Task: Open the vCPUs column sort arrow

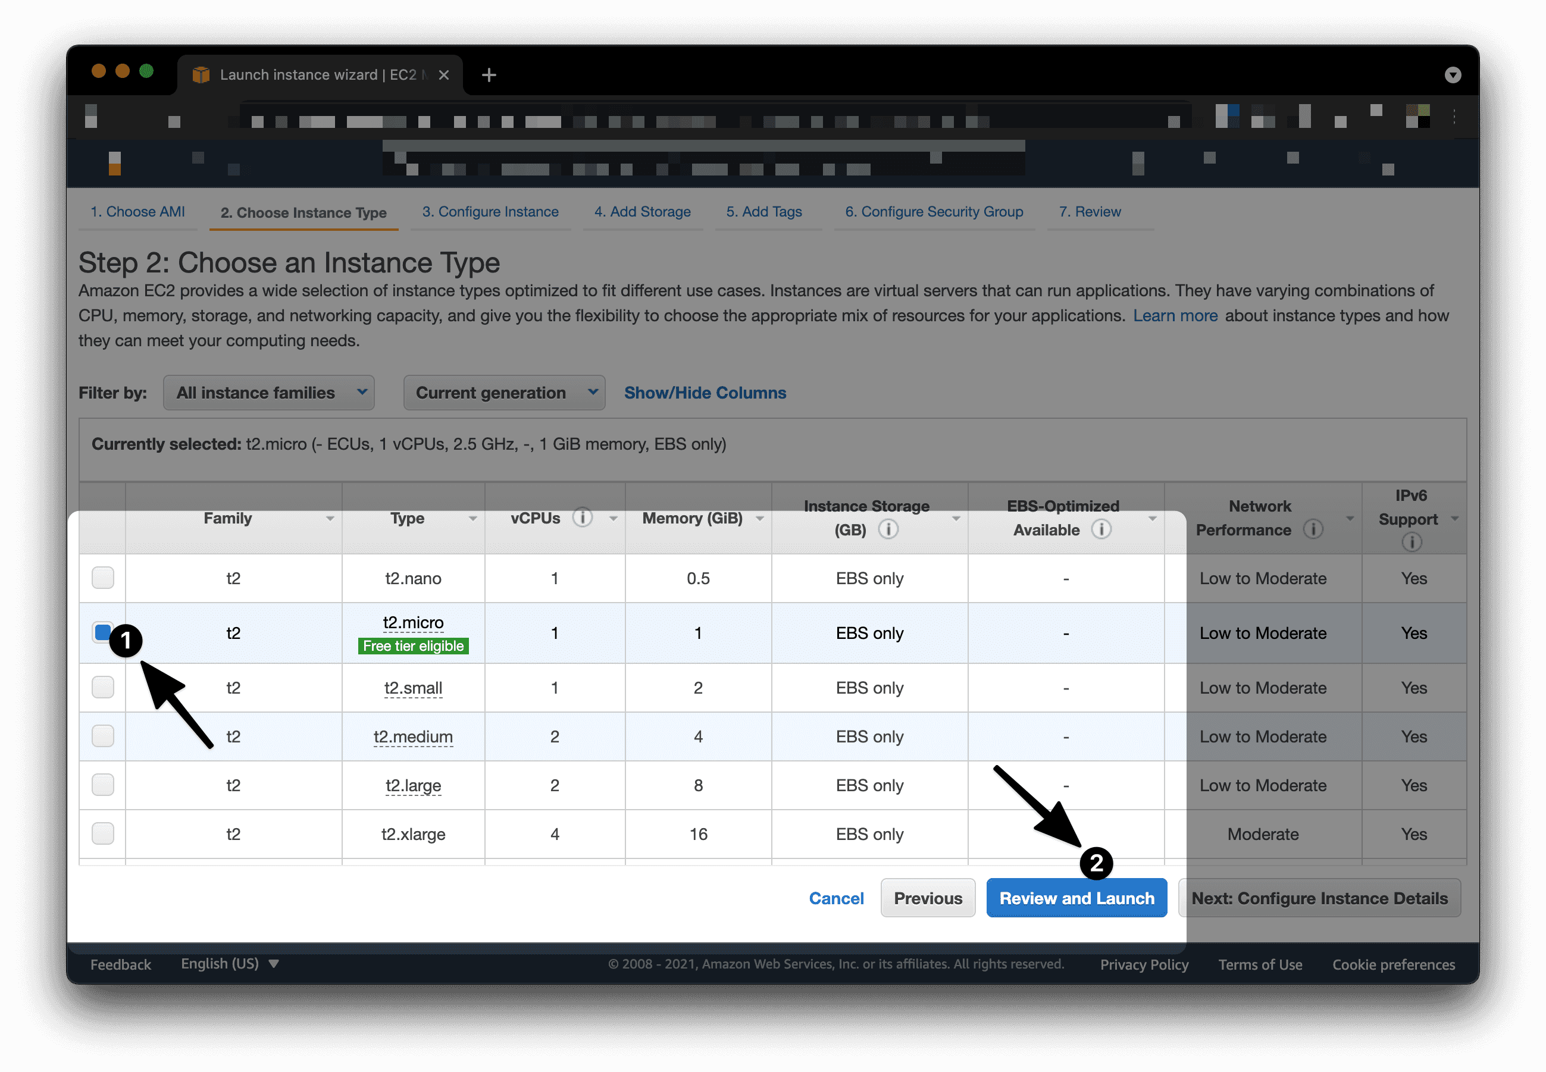Action: [613, 519]
